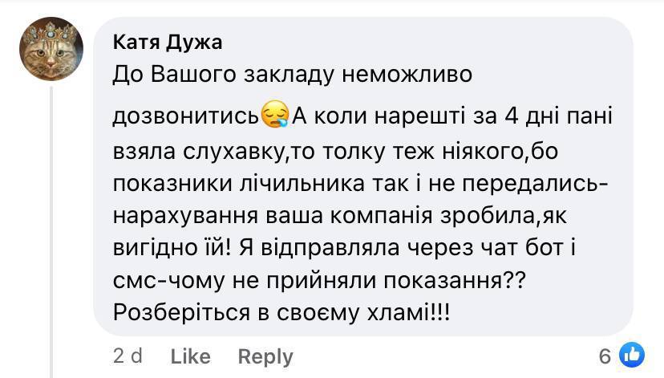Click the word "дозвонитись" in the comment
Viewport: 664px width, 378px height.
pos(186,116)
